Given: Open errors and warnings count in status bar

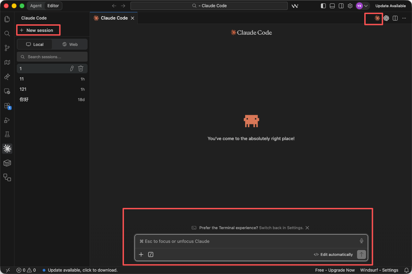Looking at the screenshot, I should tap(26, 270).
